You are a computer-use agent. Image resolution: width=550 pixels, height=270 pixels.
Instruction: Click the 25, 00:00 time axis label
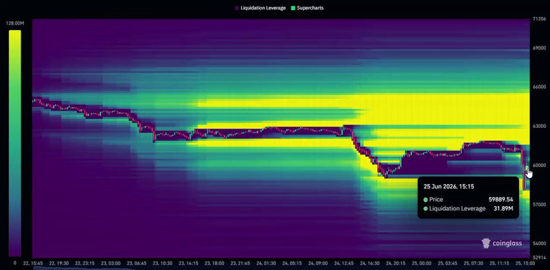pyautogui.click(x=421, y=263)
